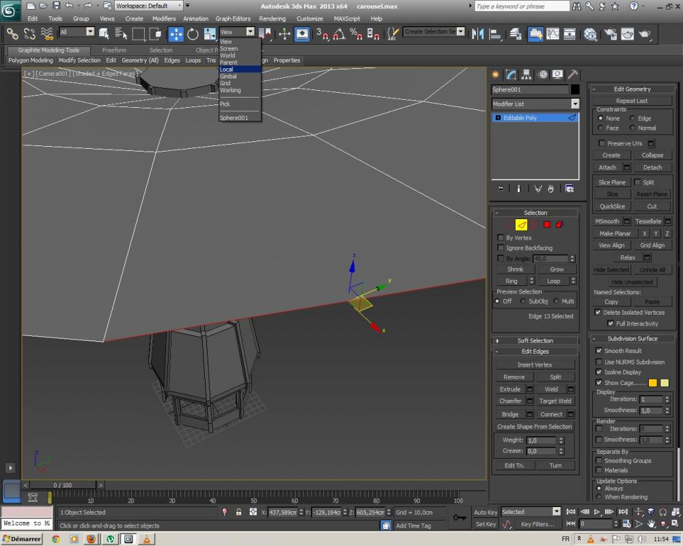Image resolution: width=683 pixels, height=546 pixels.
Task: Click the Chamfer button
Action: pyautogui.click(x=510, y=401)
